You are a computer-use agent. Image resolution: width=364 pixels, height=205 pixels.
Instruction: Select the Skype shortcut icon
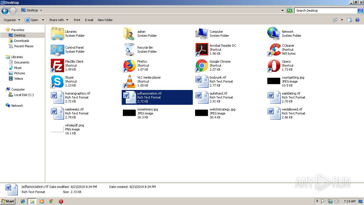click(57, 81)
